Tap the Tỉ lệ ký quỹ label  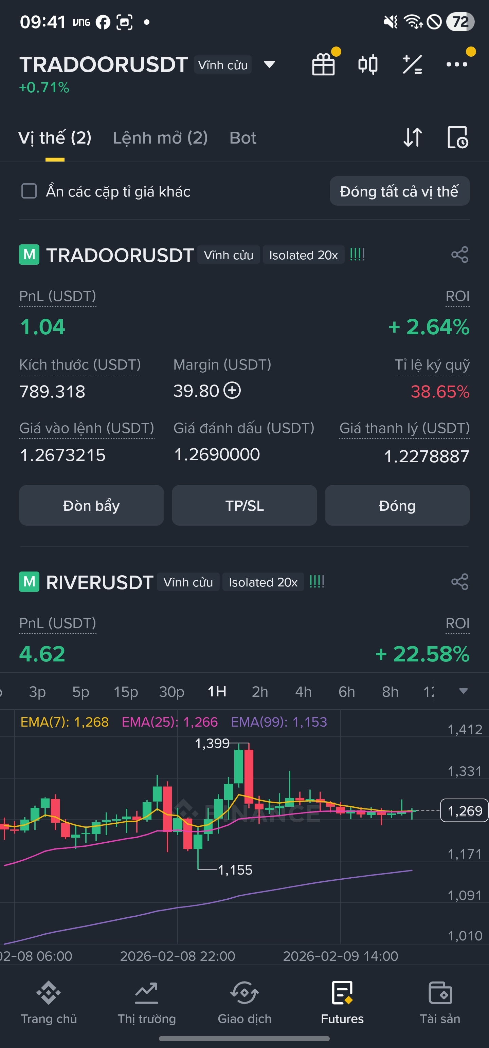[432, 364]
